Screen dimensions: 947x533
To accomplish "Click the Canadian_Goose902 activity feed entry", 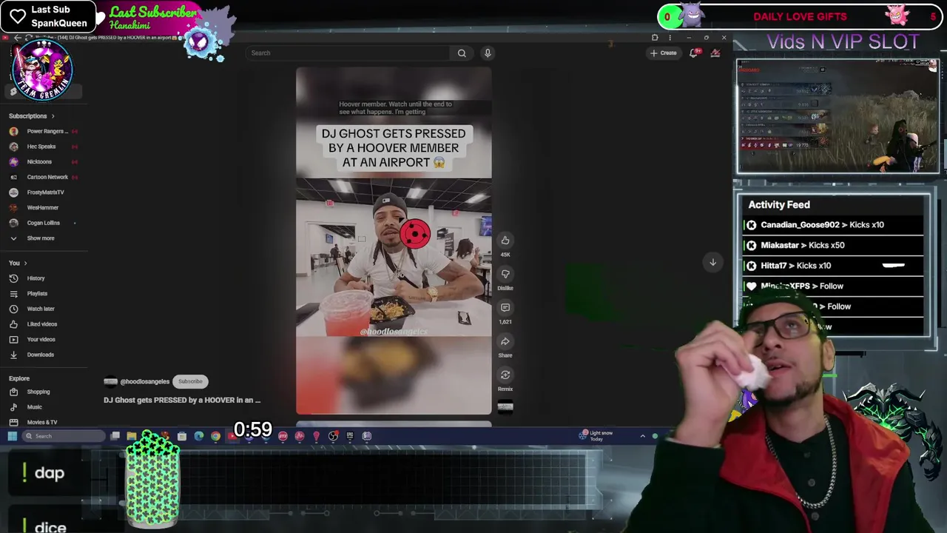I will pos(834,225).
